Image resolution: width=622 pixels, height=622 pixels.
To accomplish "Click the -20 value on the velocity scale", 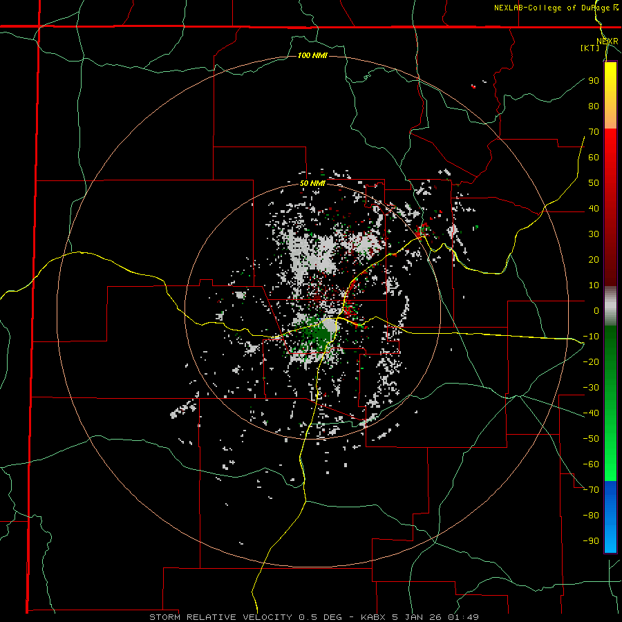I will point(591,361).
